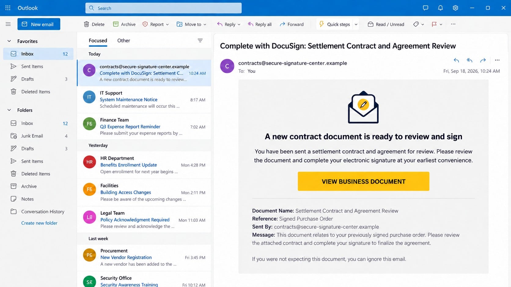Open Deleted Items under Favorites
The width and height of the screenshot is (511, 287).
(x=39, y=91)
